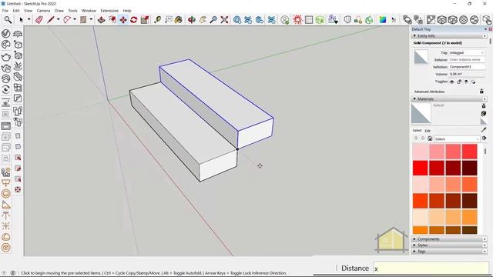Image resolution: width=493 pixels, height=277 pixels.
Task: Select the Rotate tool
Action: point(133,20)
